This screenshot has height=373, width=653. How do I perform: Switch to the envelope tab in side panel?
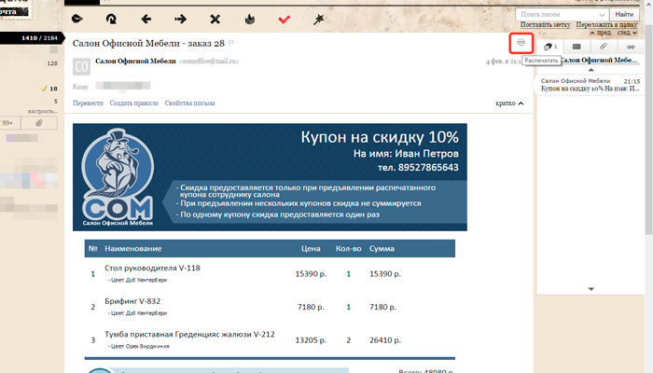coord(577,47)
